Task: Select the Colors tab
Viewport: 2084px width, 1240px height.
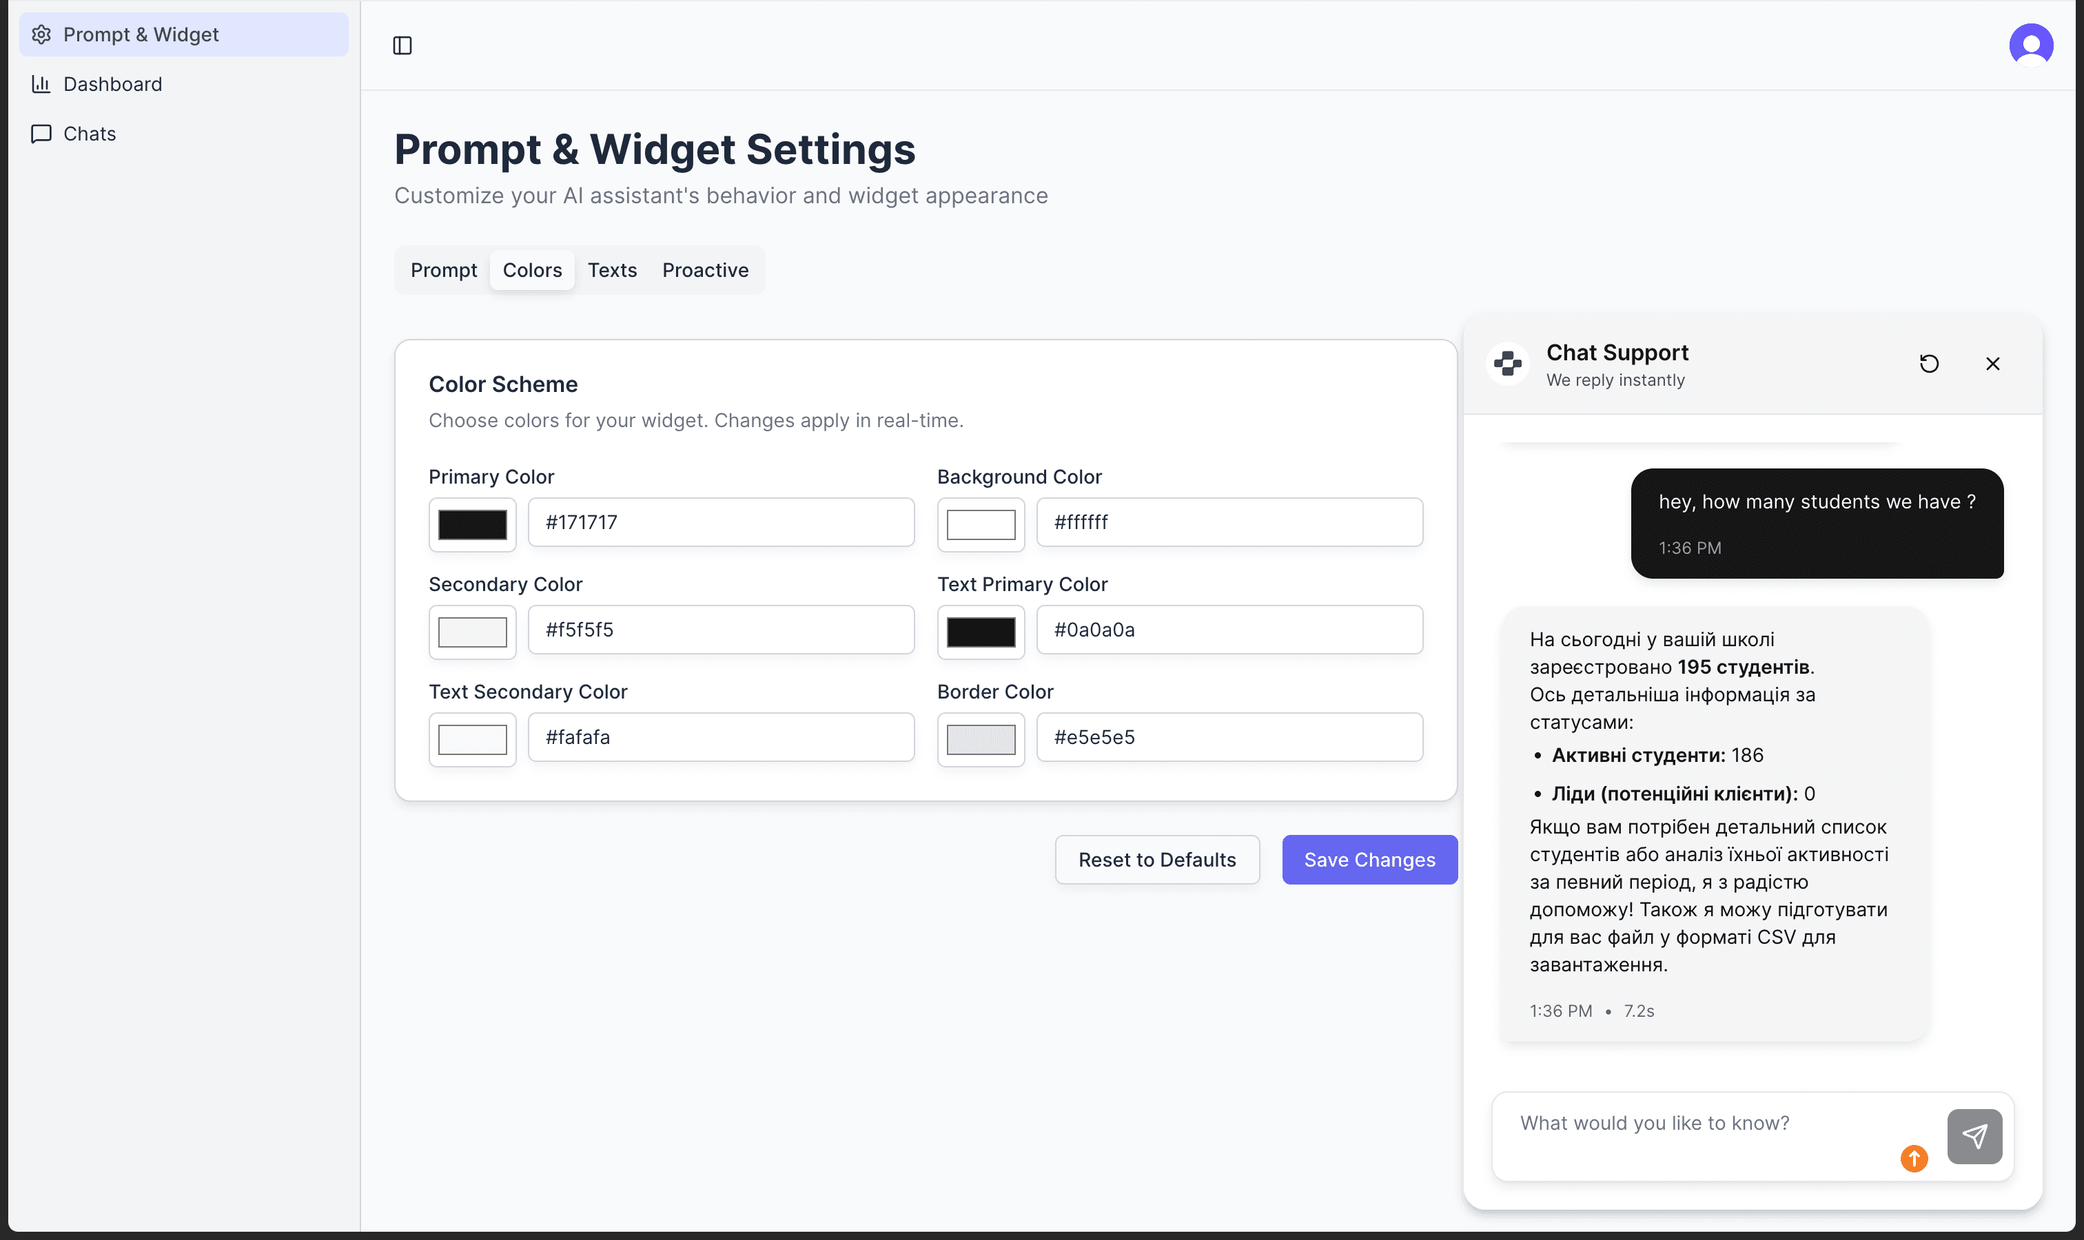Action: [531, 270]
